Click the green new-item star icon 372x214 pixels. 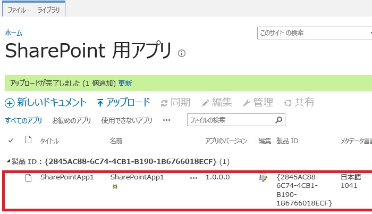[115, 187]
